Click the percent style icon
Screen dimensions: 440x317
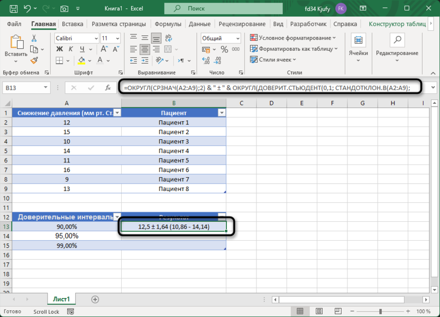(224, 49)
